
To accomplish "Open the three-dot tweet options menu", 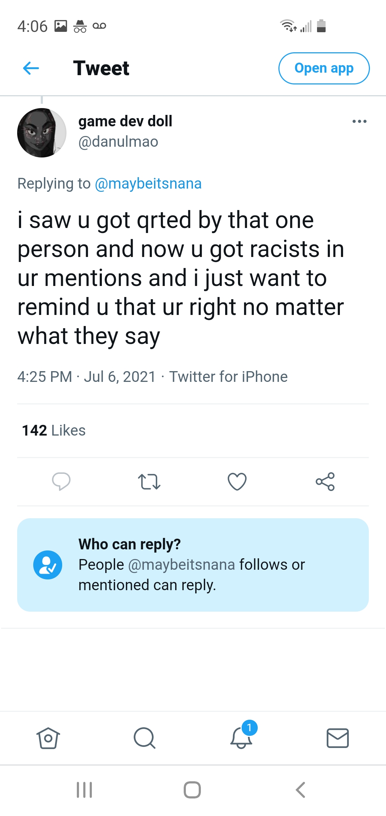I will (x=359, y=121).
